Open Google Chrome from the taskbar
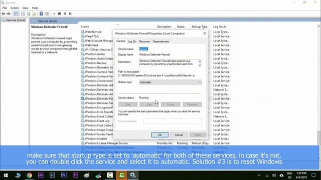Screen dimensions: 321x180 tap(29, 175)
